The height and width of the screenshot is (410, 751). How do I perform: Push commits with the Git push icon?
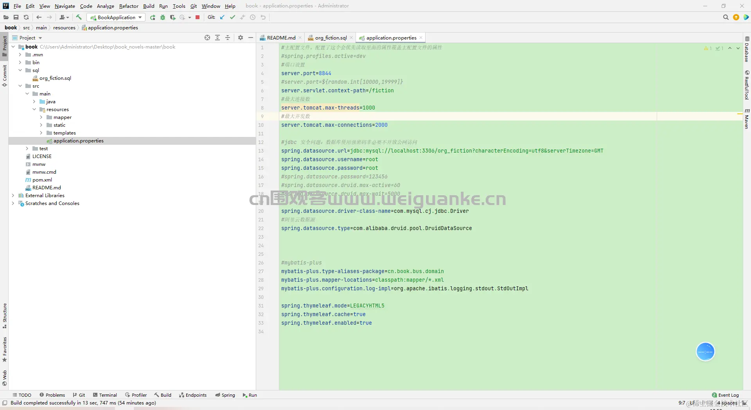(243, 17)
